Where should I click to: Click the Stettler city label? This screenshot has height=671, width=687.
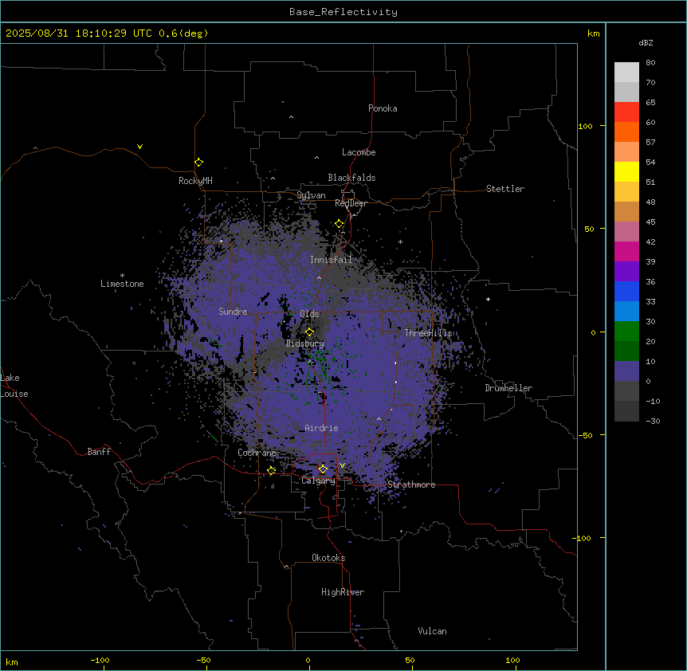tap(505, 189)
